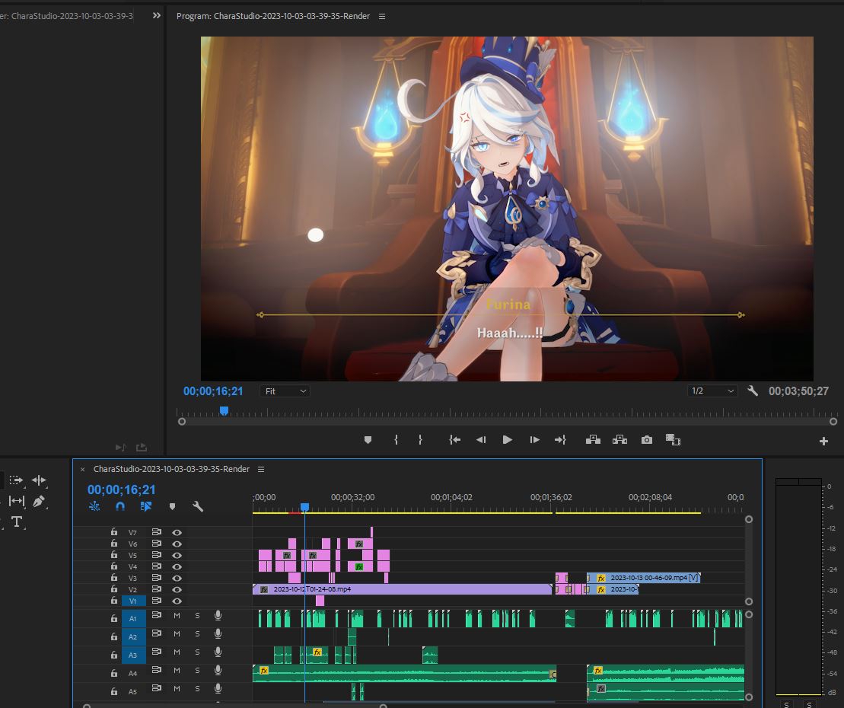Enable voice-over record on track A3
This screenshot has width=844, height=708.
(218, 652)
